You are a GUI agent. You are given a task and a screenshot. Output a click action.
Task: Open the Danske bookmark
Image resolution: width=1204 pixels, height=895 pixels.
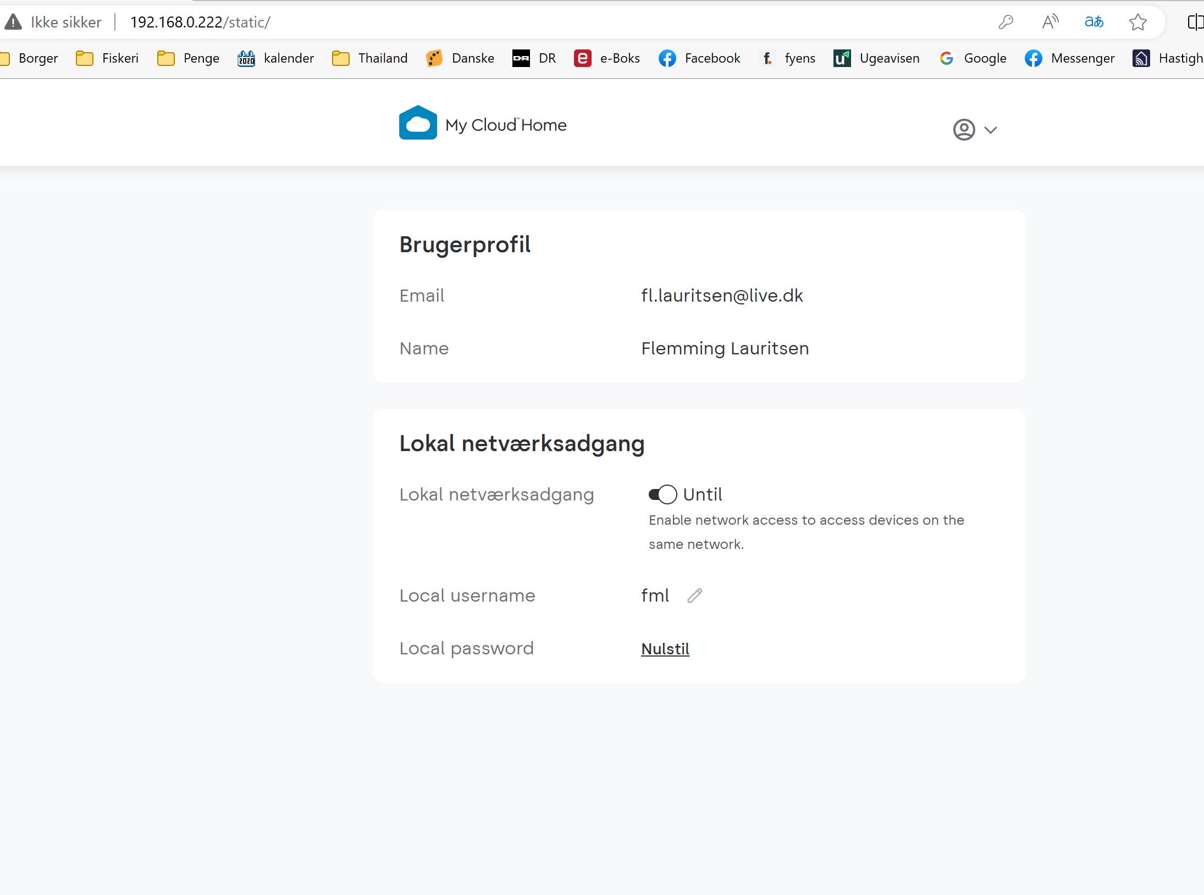click(460, 58)
